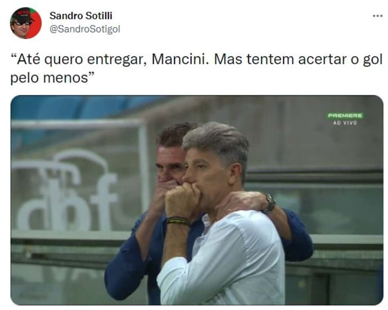Open the @SandroSotigol handle link
Screen dimensions: 388x310
85,29
